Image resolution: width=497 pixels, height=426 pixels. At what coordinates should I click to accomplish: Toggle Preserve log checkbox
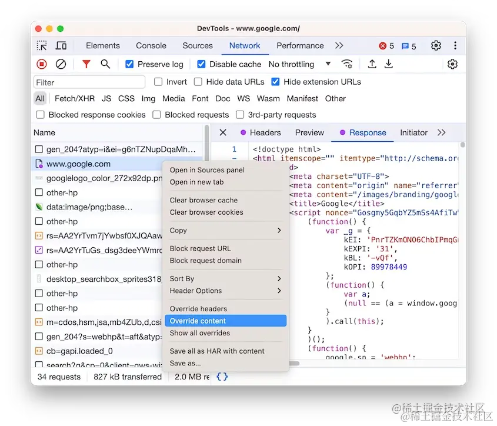pyautogui.click(x=129, y=64)
